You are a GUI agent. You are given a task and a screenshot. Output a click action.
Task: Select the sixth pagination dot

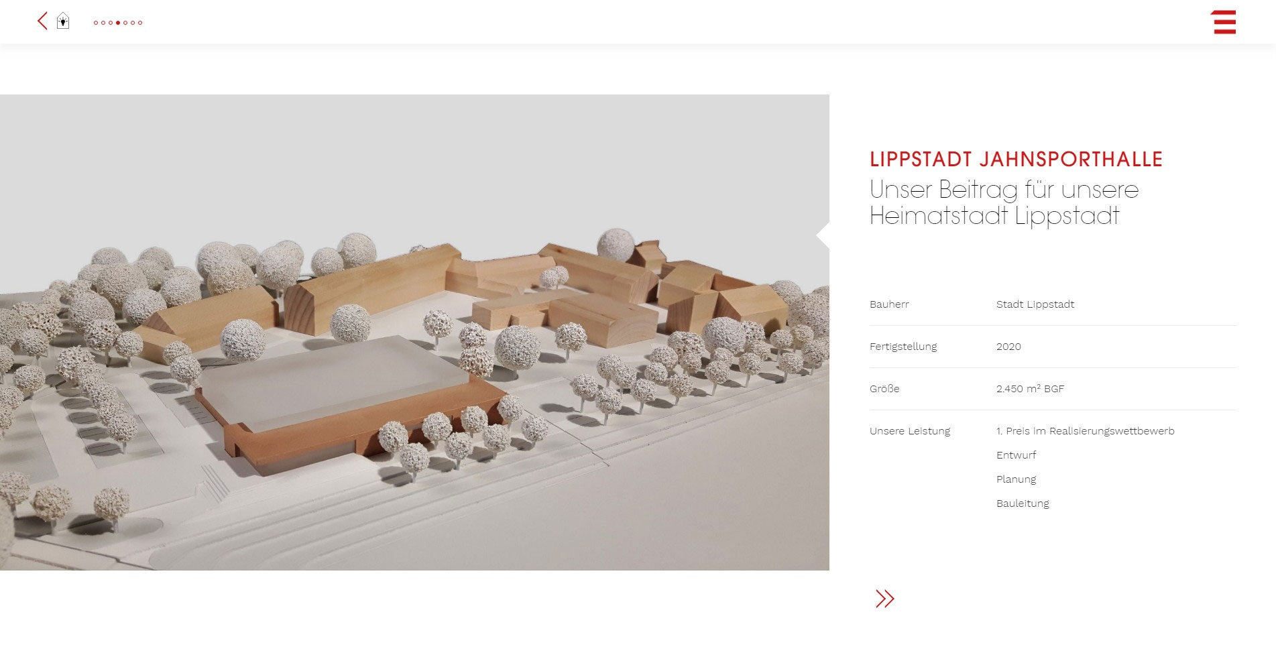(133, 23)
